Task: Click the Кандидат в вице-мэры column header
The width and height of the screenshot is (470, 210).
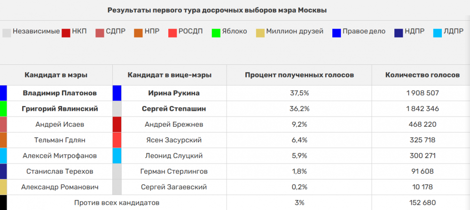Action: pyautogui.click(x=169, y=75)
